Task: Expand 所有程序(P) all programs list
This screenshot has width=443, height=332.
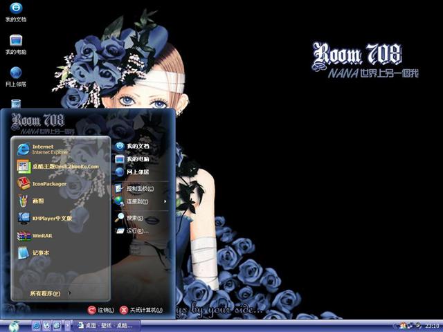Action: click(51, 293)
